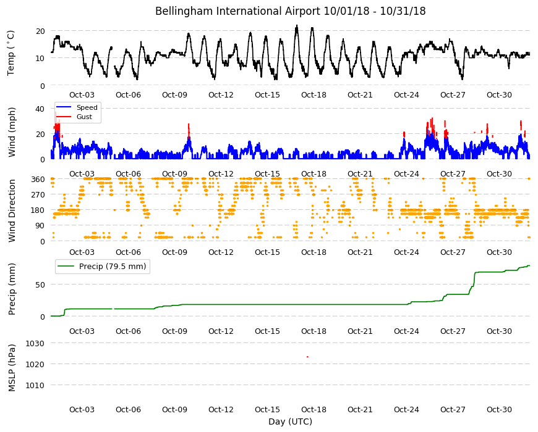The height and width of the screenshot is (432, 538).
Task: Click the 40 tick on wind axis
Action: click(x=40, y=109)
